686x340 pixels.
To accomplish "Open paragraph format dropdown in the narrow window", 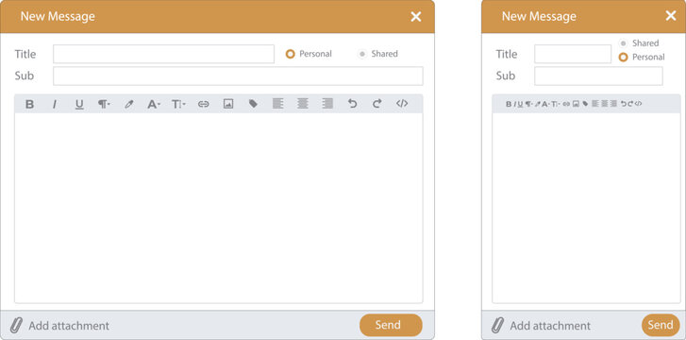I will click(529, 104).
